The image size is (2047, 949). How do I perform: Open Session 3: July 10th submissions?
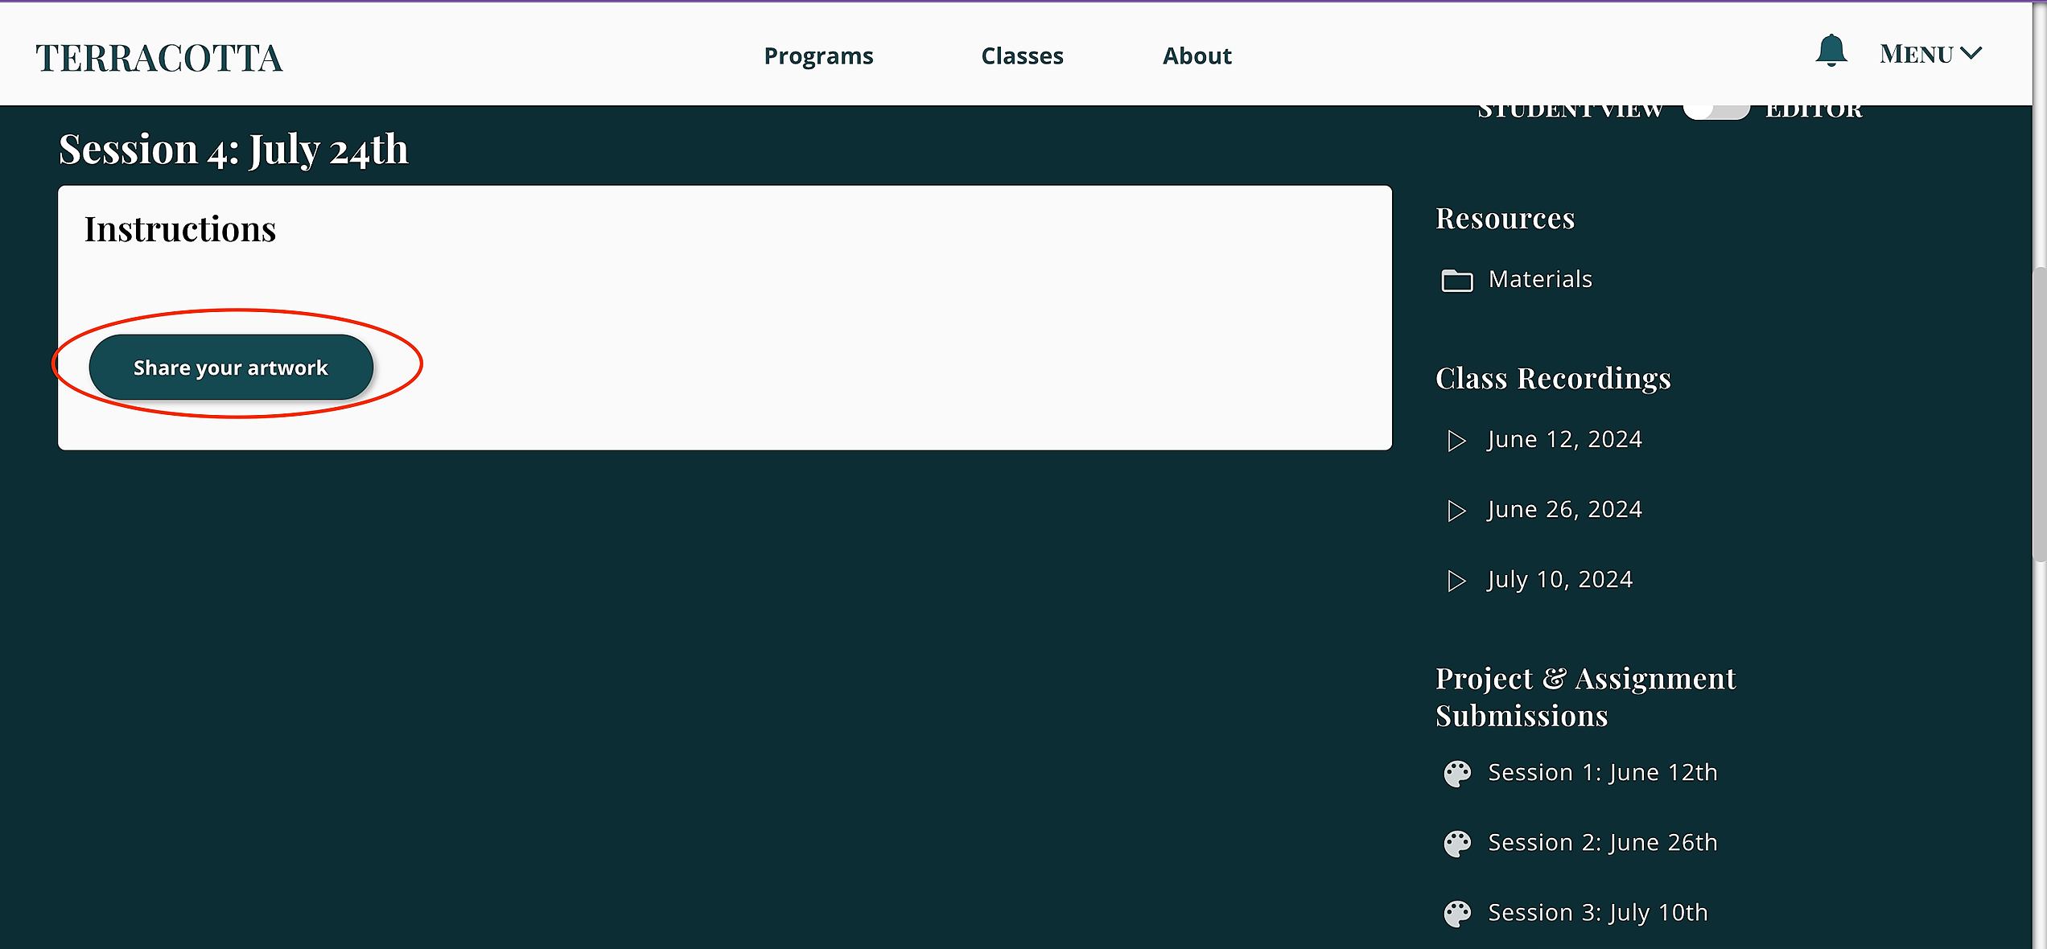1598,913
